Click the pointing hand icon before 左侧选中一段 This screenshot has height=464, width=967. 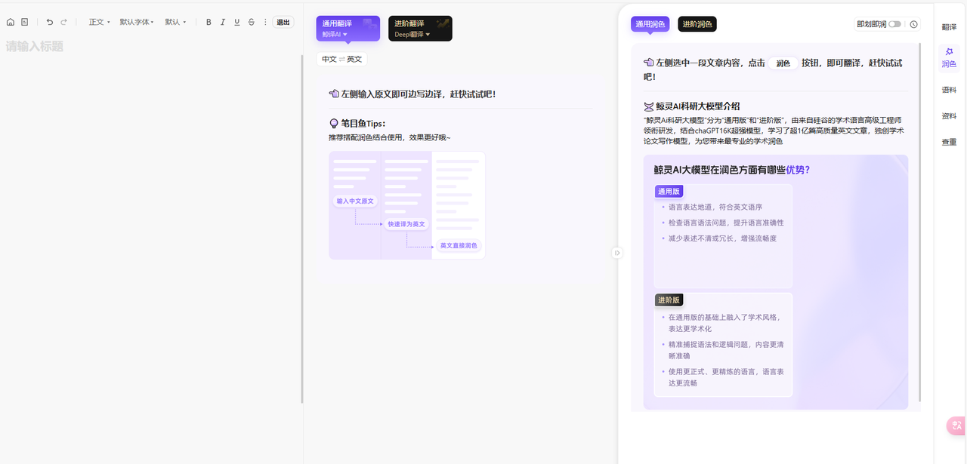tap(648, 63)
